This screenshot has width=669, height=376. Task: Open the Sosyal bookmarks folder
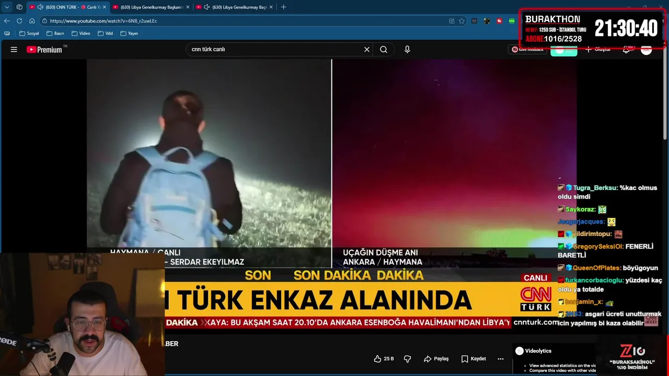click(x=28, y=33)
